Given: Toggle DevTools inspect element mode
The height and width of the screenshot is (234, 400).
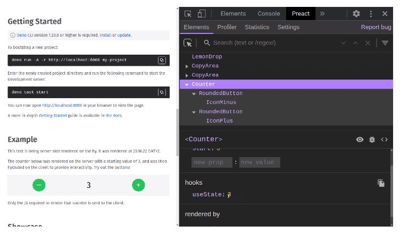Looking at the screenshot, I should pyautogui.click(x=188, y=14).
